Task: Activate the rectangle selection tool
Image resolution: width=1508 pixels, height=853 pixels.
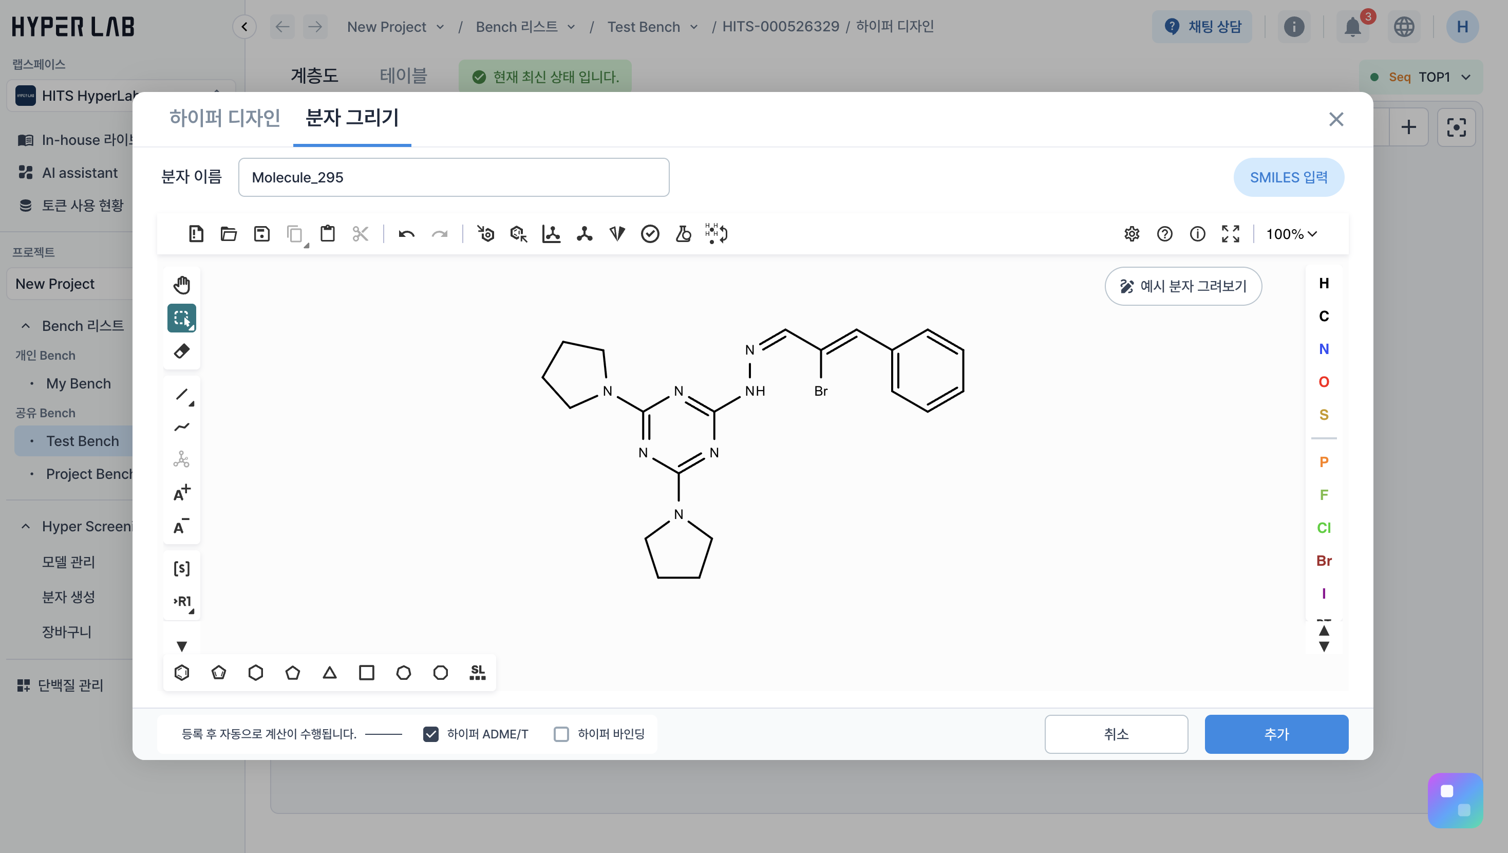Action: click(x=181, y=318)
